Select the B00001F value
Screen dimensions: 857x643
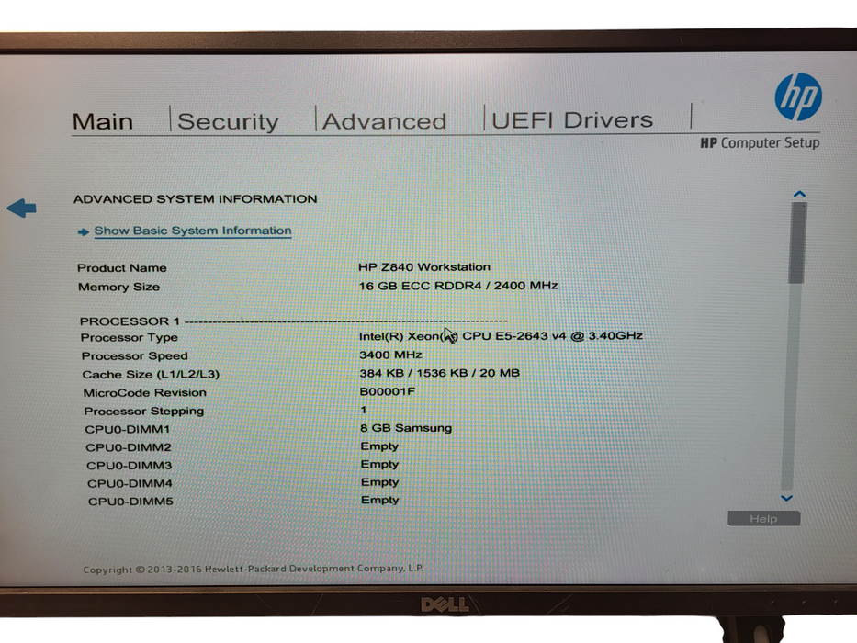388,391
